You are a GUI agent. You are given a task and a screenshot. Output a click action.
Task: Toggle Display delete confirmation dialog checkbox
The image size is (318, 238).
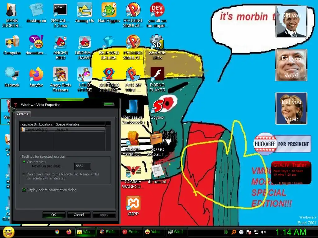pyautogui.click(x=24, y=190)
